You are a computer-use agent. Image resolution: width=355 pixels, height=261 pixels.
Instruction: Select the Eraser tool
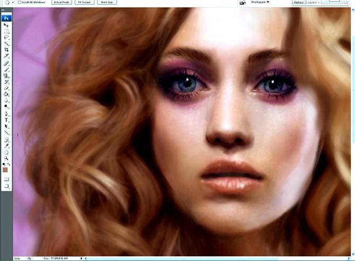click(x=6, y=88)
